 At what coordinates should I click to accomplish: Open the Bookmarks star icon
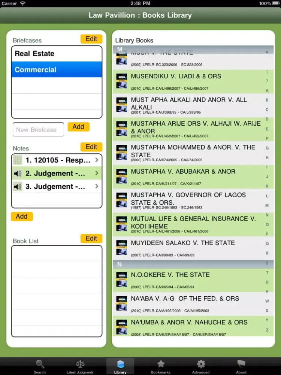tap(161, 364)
